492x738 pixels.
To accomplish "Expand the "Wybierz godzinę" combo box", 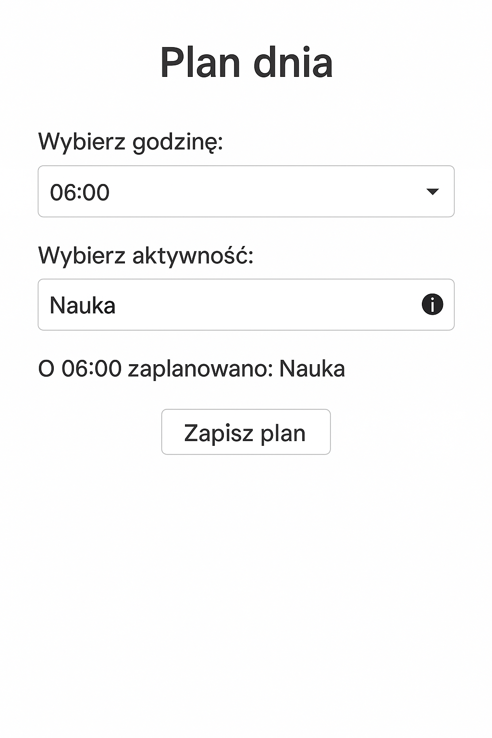I will coord(246,192).
